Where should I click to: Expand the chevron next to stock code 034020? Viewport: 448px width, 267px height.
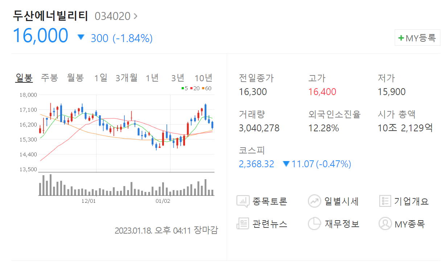point(136,16)
